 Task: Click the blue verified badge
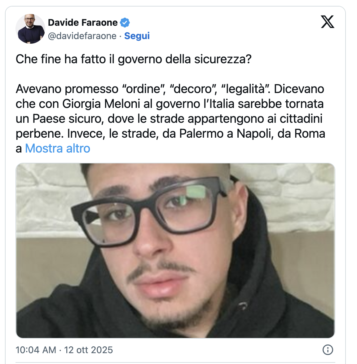(x=125, y=23)
